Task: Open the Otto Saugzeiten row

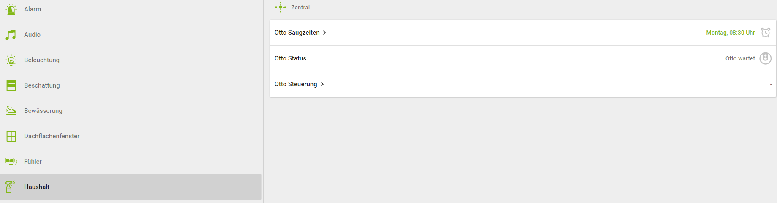Action: 297,33
